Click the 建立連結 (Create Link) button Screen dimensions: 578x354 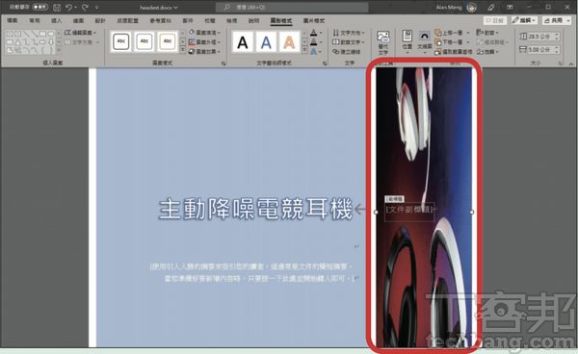click(346, 52)
